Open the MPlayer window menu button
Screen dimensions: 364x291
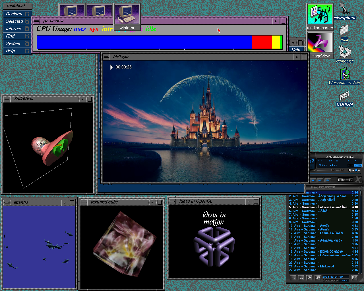coord(106,57)
